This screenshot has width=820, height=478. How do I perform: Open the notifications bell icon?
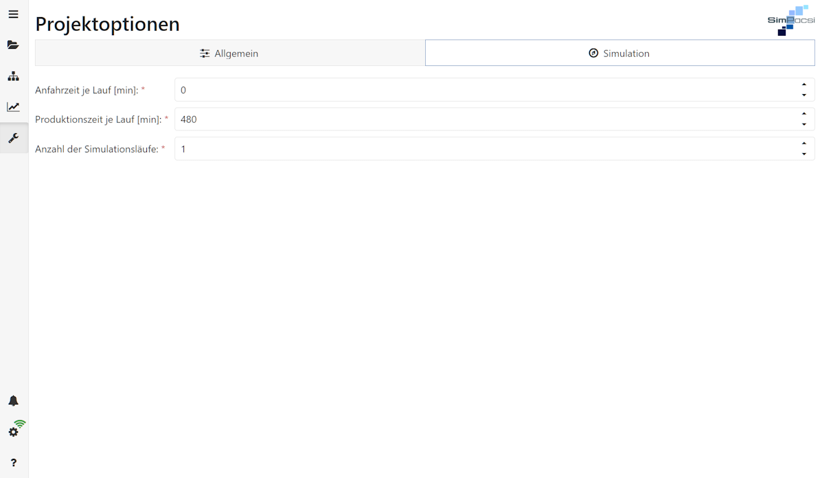(x=13, y=401)
